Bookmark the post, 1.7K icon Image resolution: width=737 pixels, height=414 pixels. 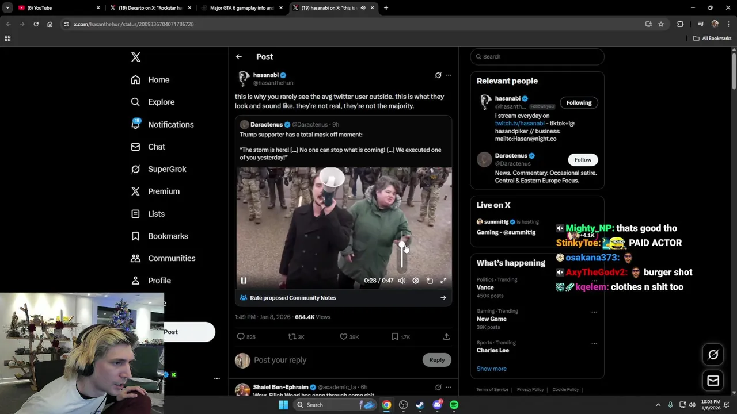(x=400, y=337)
